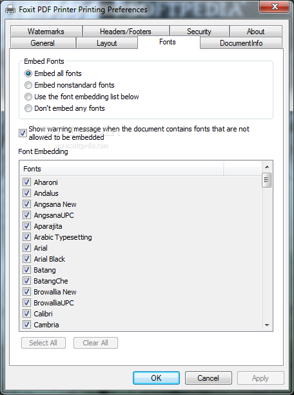Select the Arial Black font name text
The width and height of the screenshot is (294, 395).
point(50,259)
